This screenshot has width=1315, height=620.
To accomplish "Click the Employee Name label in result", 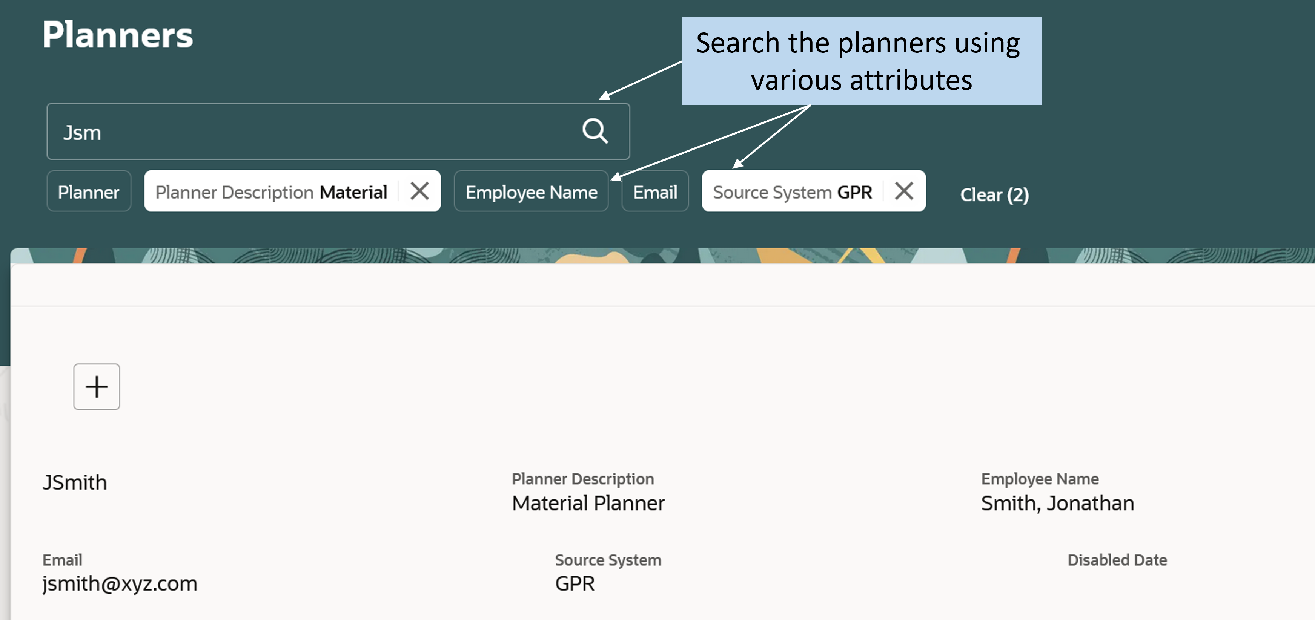I will pos(1039,479).
